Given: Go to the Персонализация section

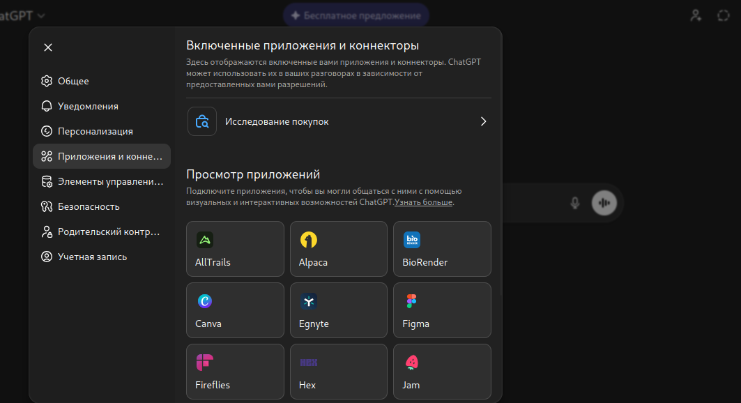Looking at the screenshot, I should (x=95, y=131).
